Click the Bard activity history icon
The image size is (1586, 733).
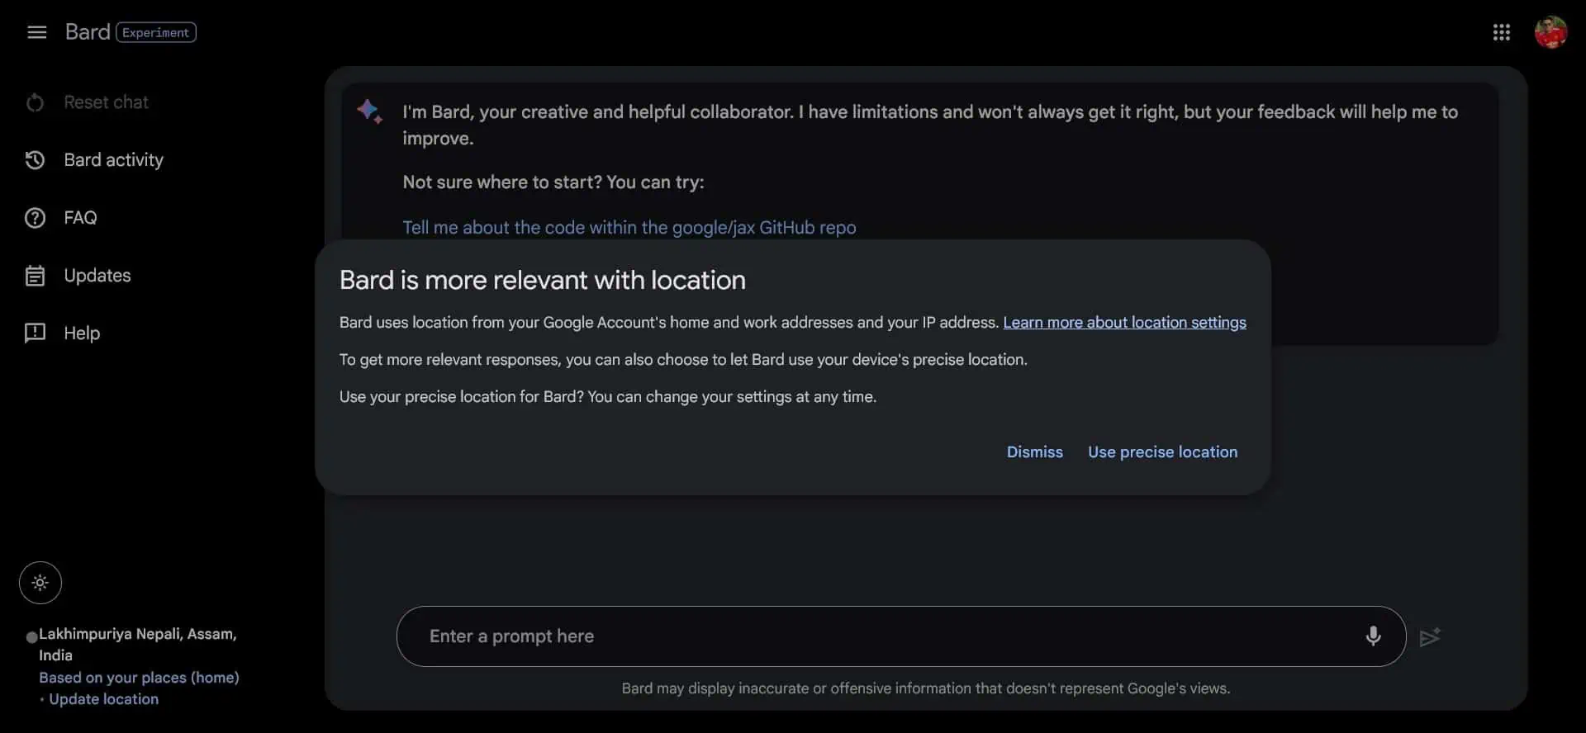pos(35,160)
